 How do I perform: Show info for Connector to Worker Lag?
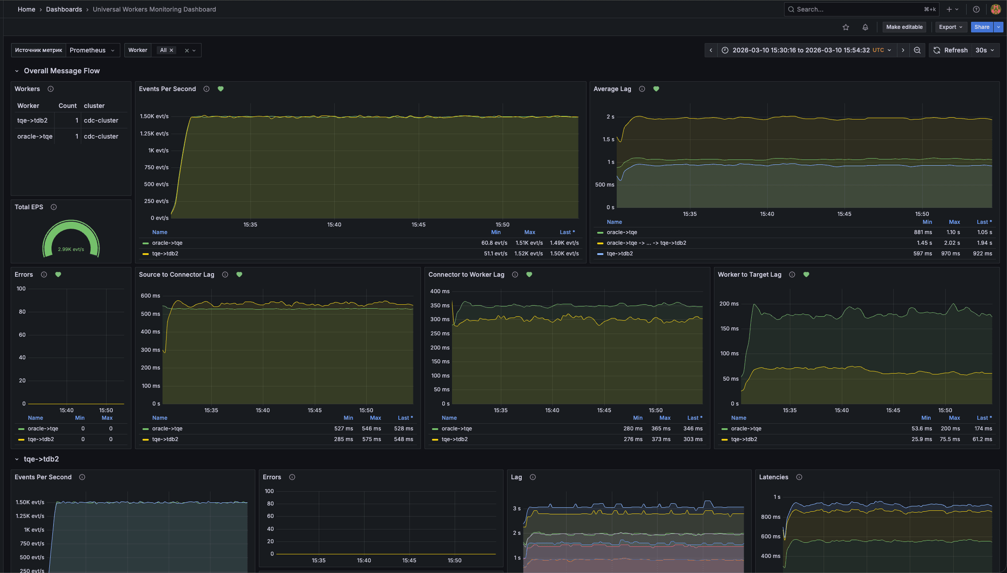point(515,275)
